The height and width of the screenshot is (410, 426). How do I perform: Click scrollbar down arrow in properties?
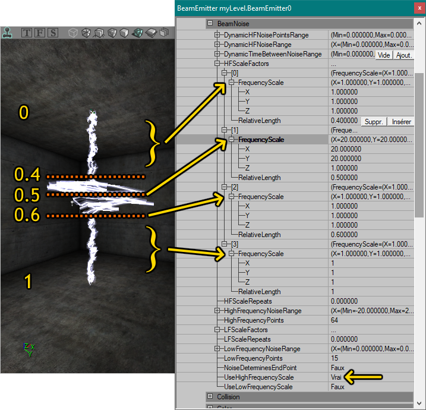(419, 403)
